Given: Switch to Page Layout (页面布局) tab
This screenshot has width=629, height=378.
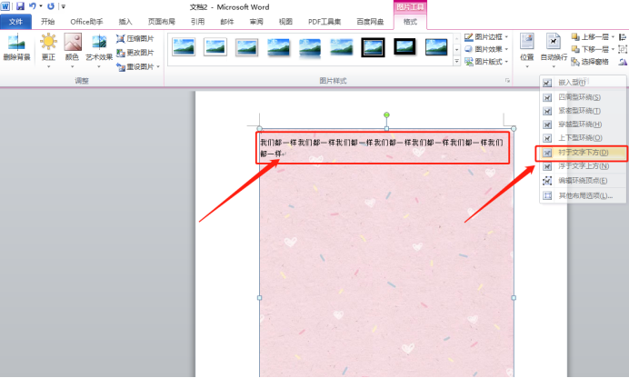Looking at the screenshot, I should click(x=161, y=22).
